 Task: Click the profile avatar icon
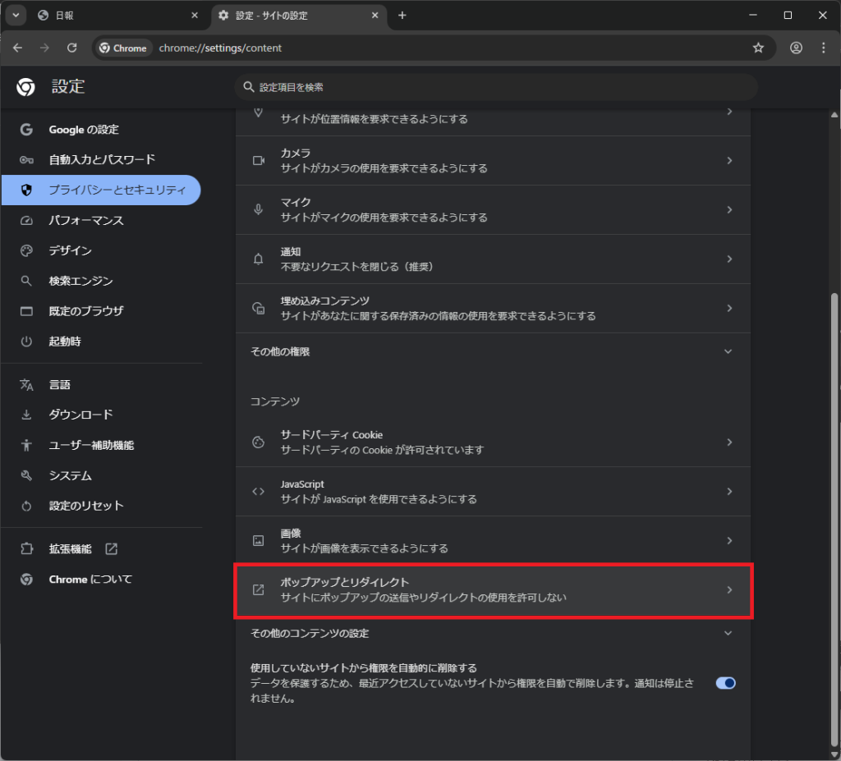[796, 48]
